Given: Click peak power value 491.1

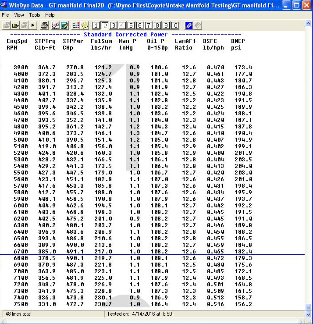Looking at the screenshot, I should (75, 252).
